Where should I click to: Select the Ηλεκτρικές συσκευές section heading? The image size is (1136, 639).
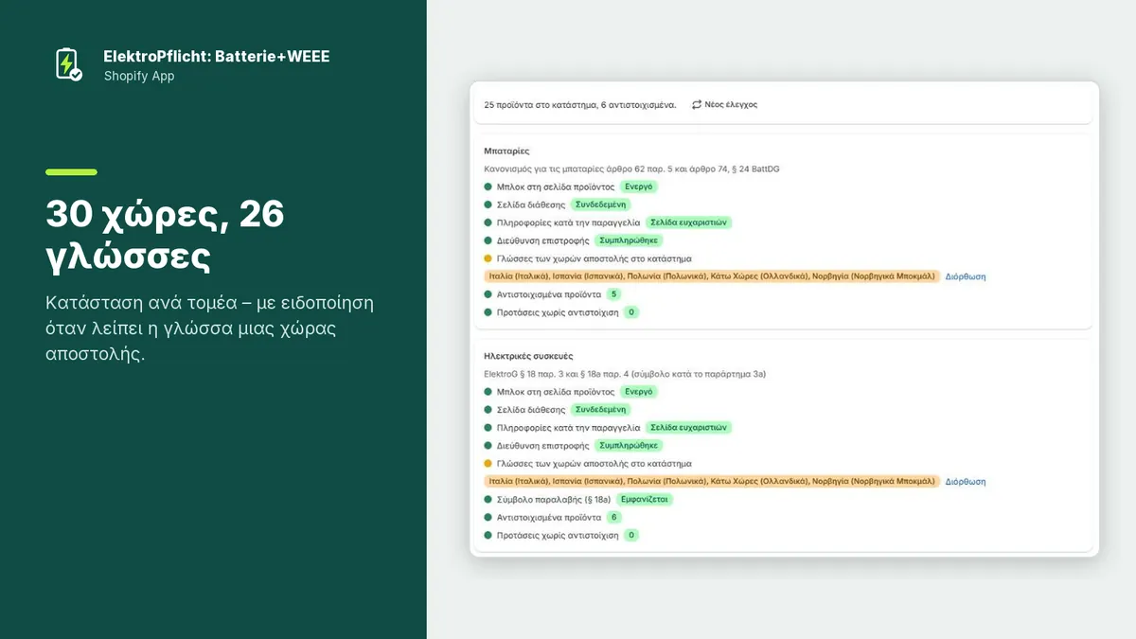[x=527, y=356]
